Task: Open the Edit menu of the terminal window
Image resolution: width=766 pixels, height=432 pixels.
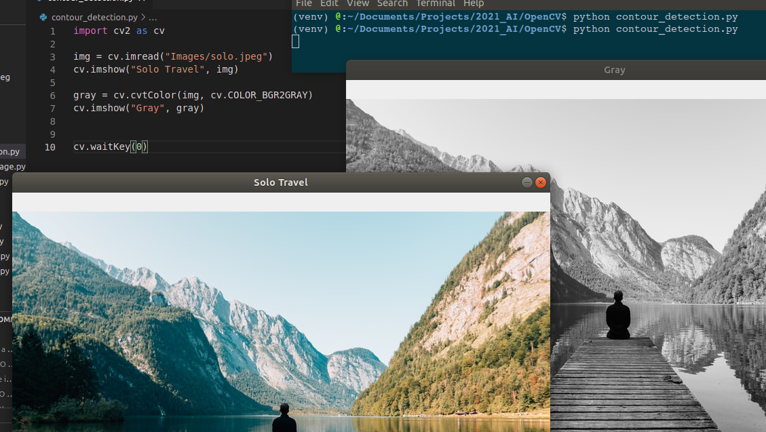Action: click(x=328, y=3)
